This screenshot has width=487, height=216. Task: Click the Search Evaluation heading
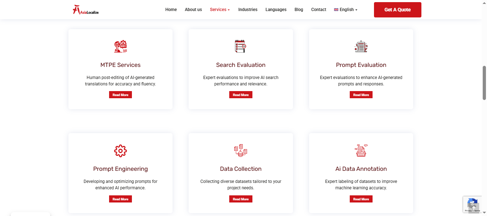click(x=241, y=65)
